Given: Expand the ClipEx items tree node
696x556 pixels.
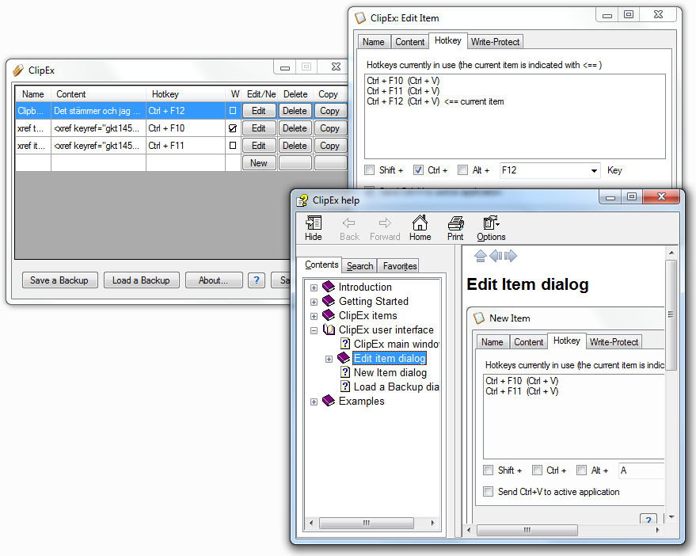Looking at the screenshot, I should click(x=314, y=316).
